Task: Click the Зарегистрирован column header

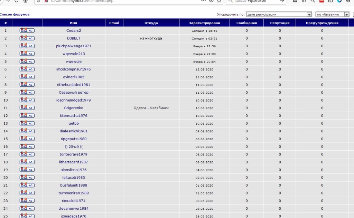Action: 204,23
